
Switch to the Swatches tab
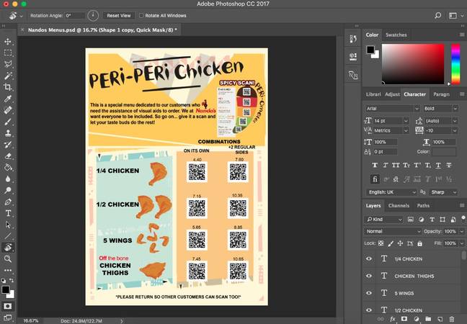coord(396,35)
